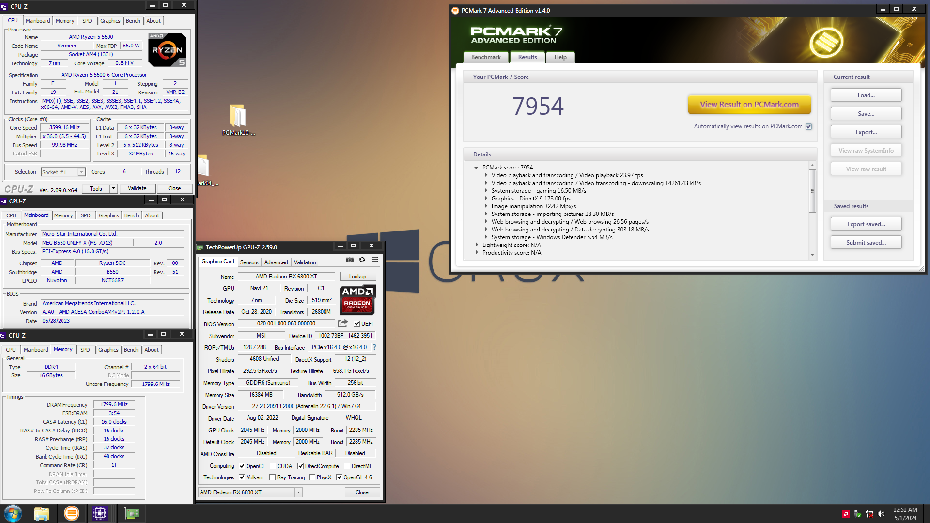Image resolution: width=930 pixels, height=523 pixels.
Task: Click the GPU-Z refresh icon
Action: [362, 260]
